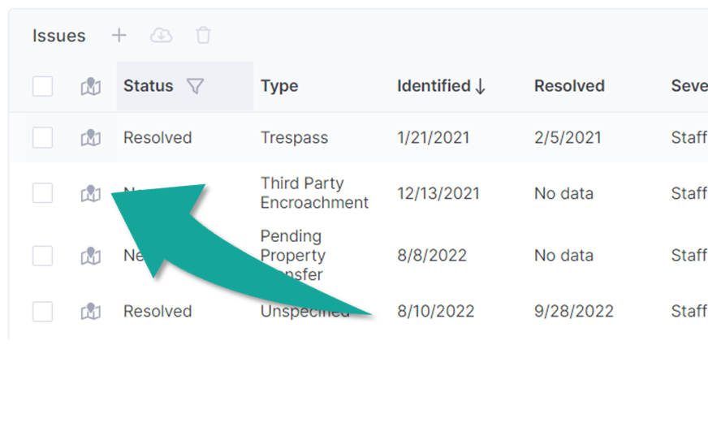The height and width of the screenshot is (444, 708).
Task: Click the Identified column header label
Action: click(x=434, y=86)
